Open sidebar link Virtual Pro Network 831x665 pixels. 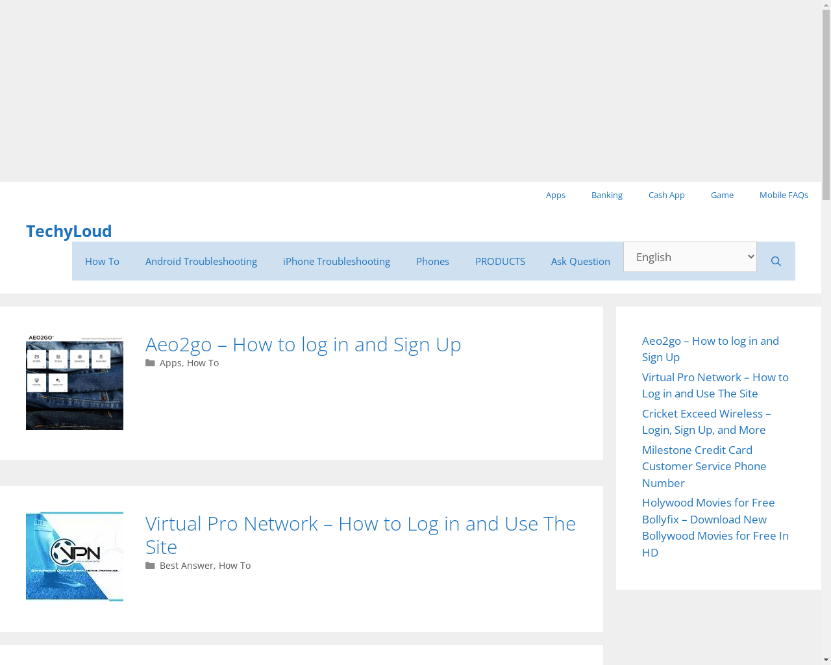pyautogui.click(x=715, y=385)
